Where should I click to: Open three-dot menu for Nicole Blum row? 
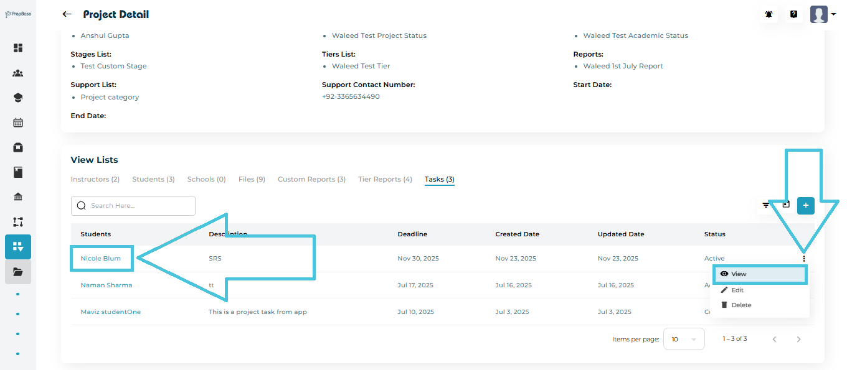(804, 259)
